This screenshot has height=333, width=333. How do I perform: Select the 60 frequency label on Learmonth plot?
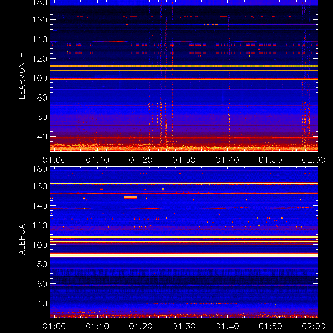tap(42, 117)
